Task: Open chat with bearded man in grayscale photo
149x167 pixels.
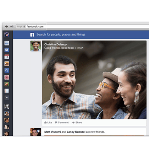Action: [7, 107]
